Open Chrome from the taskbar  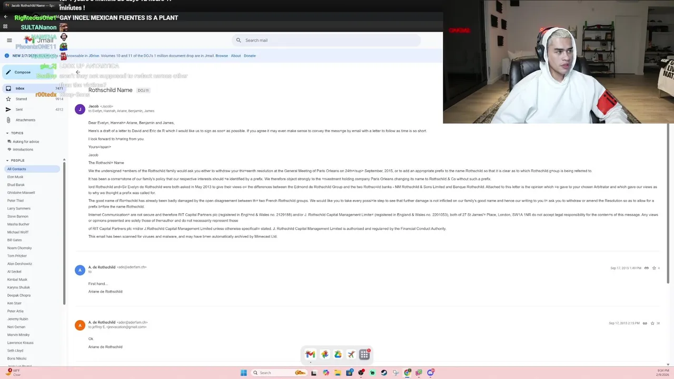point(407,373)
